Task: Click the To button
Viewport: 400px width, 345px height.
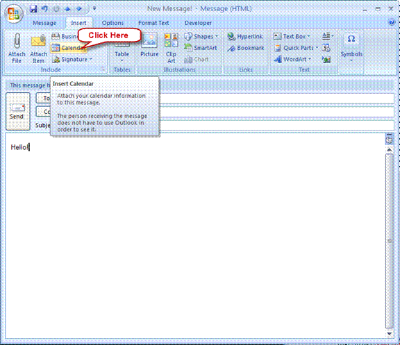Action: coord(43,98)
